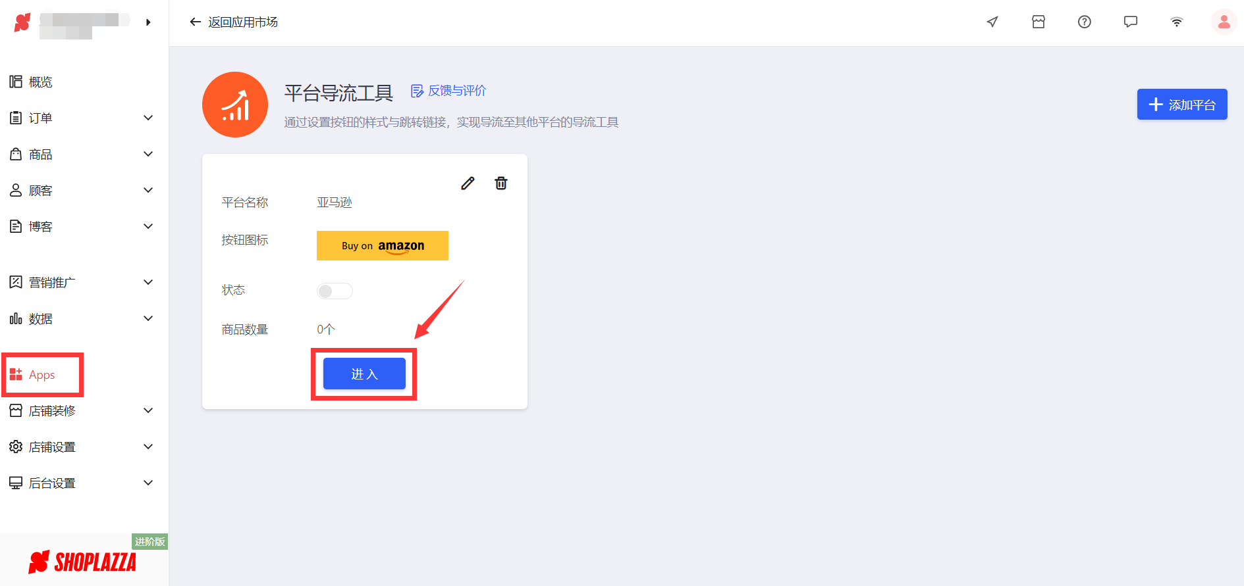Toggle the Amazon platform status switch
Image resolution: width=1244 pixels, height=586 pixels.
pyautogui.click(x=335, y=291)
